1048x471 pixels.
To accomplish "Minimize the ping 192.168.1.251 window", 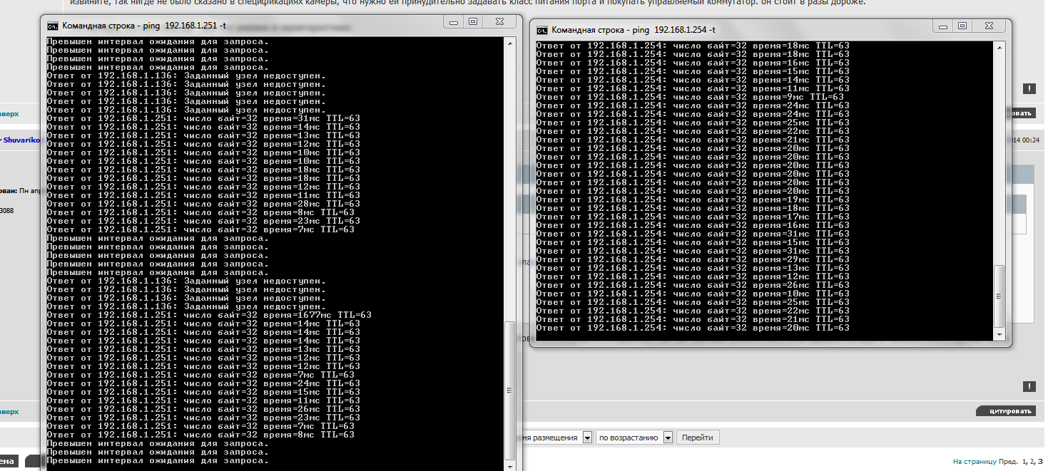I will point(454,22).
